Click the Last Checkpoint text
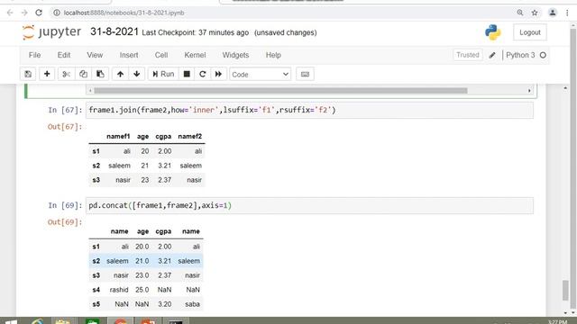Image resolution: width=577 pixels, height=324 pixels. (x=195, y=32)
